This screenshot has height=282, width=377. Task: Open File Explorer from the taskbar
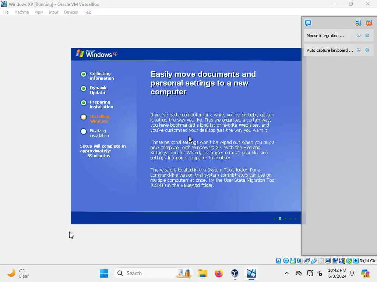[203, 273]
